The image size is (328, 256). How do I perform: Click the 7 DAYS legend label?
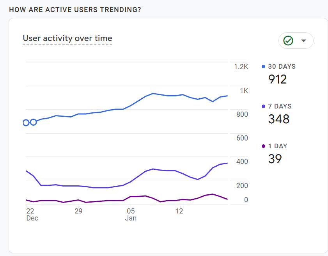point(280,106)
